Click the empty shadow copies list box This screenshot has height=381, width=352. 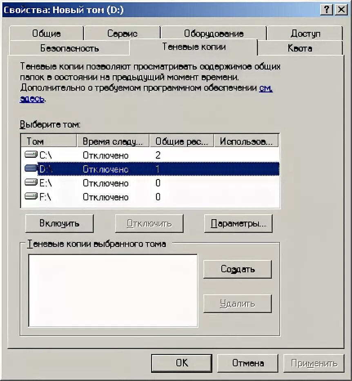[x=113, y=291]
